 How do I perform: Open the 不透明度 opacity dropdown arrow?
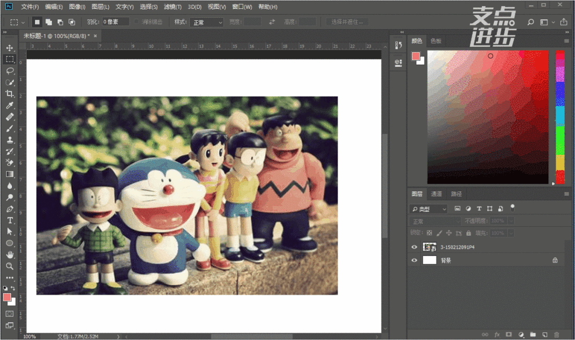(511, 221)
